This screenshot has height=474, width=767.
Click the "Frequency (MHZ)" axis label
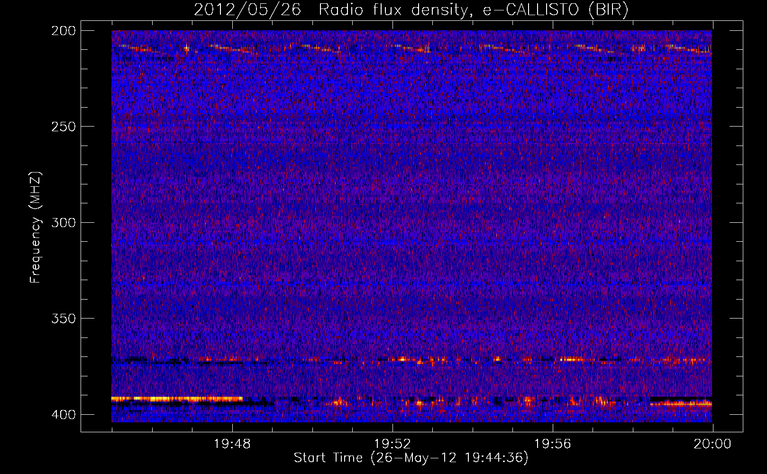[36, 228]
